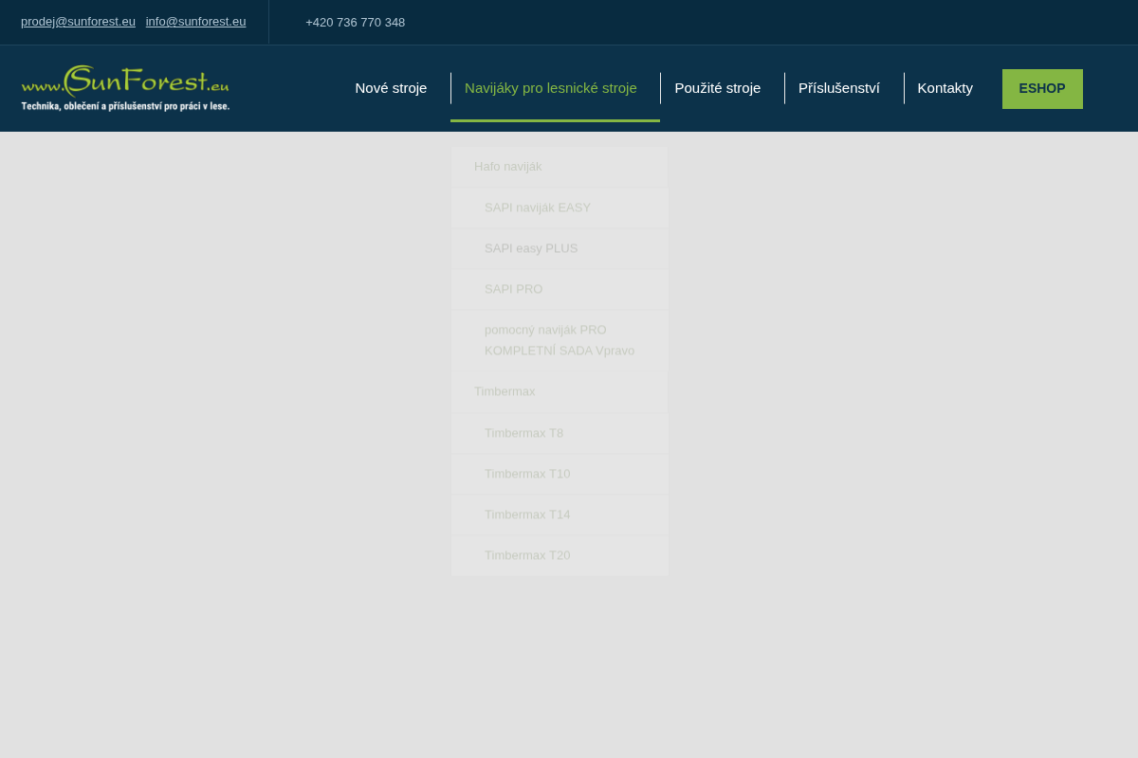Select Timbermax T10 item

(x=560, y=474)
